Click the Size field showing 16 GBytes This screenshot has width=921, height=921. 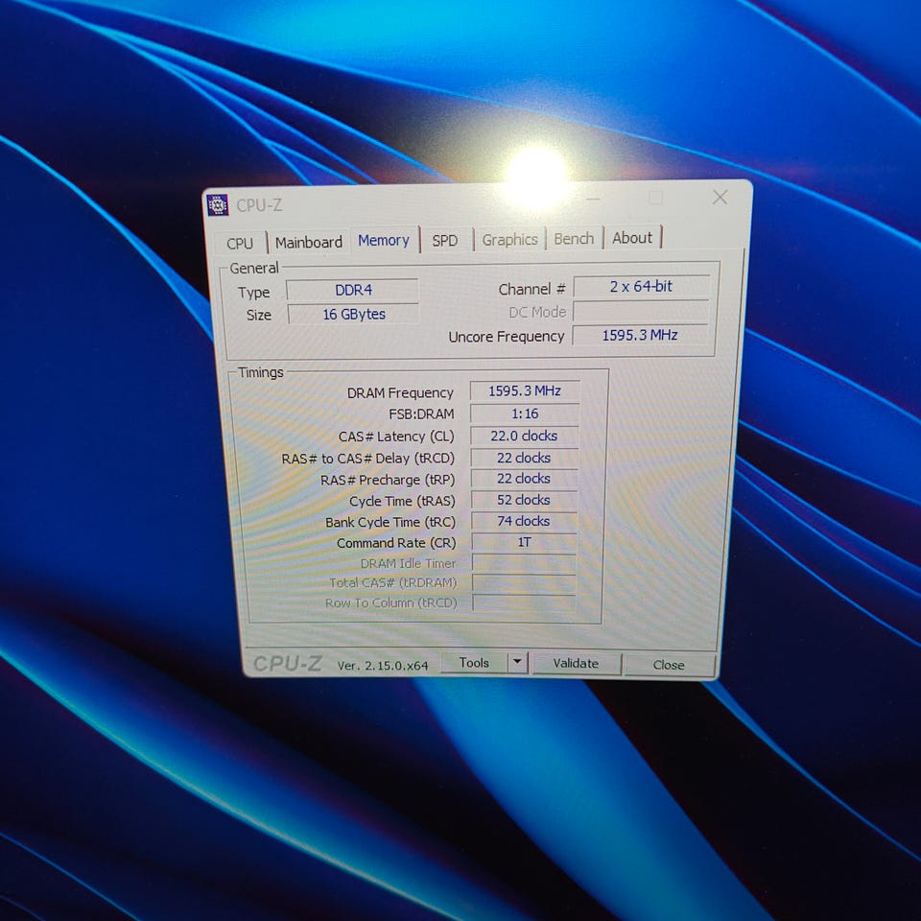click(x=354, y=315)
